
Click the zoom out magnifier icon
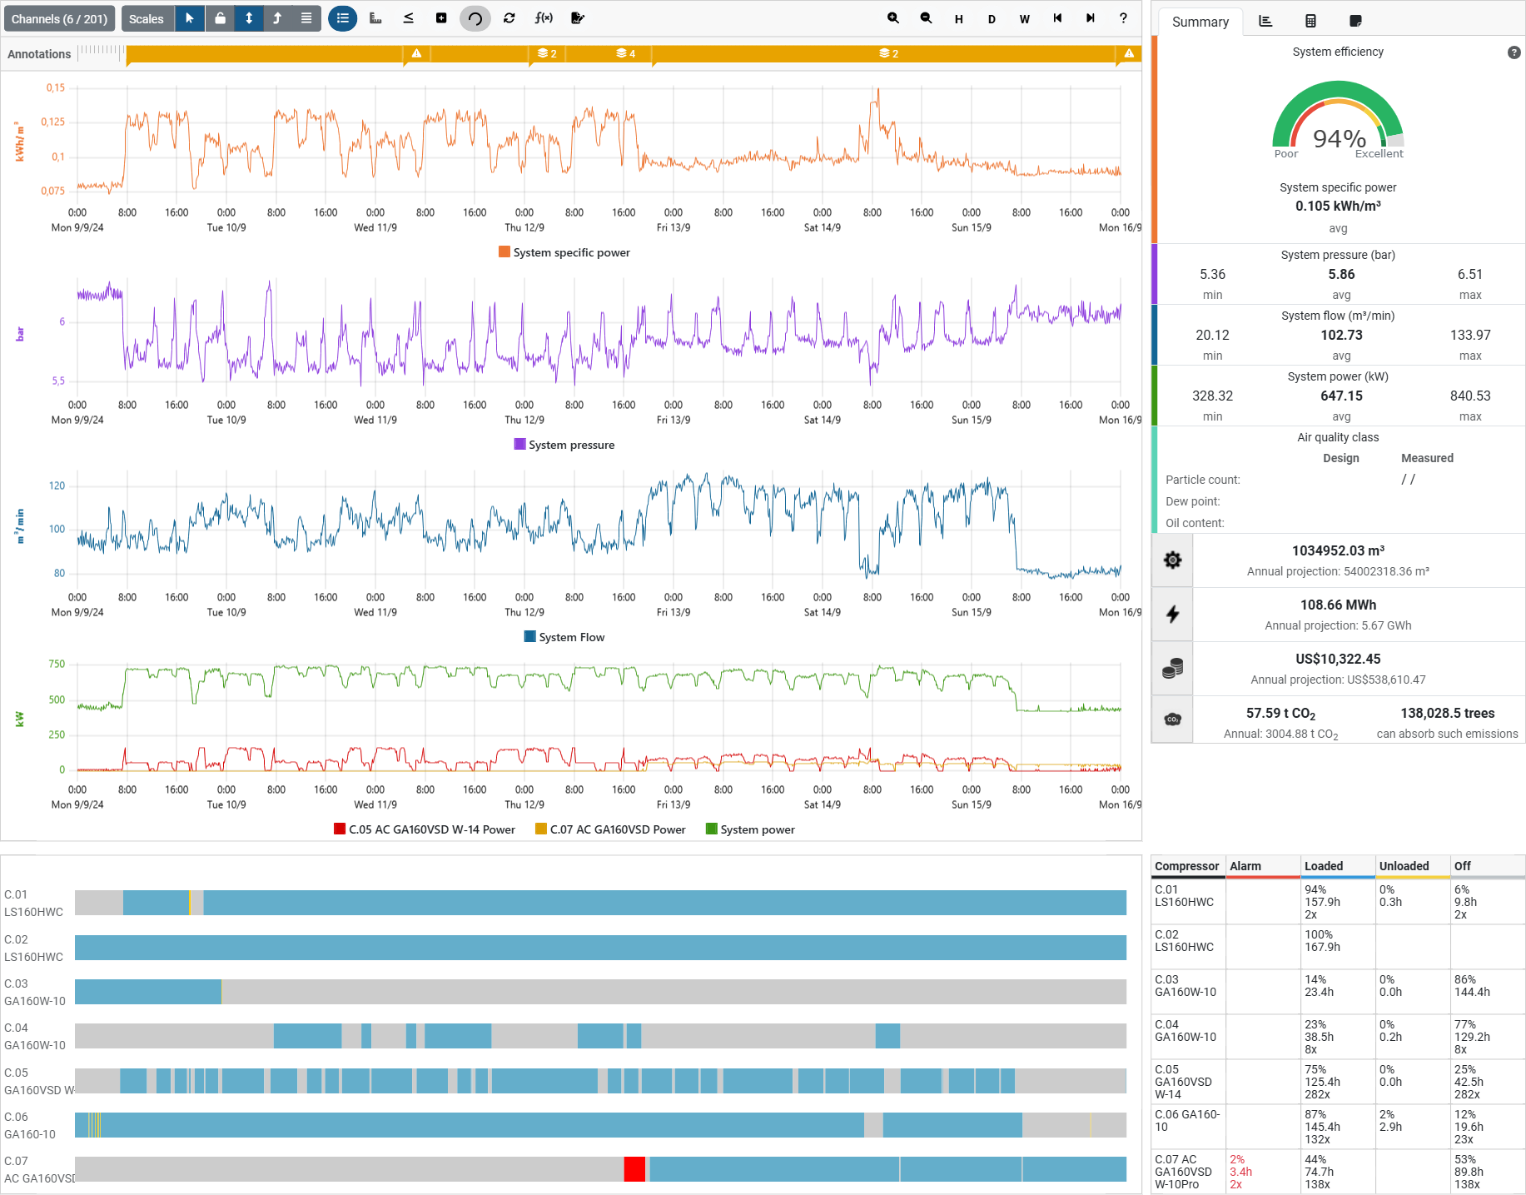(926, 18)
